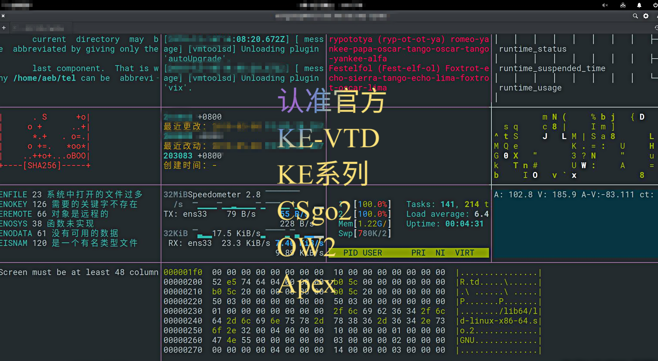
Task: Focus the SHA256 randomart pane
Action: click(x=80, y=146)
